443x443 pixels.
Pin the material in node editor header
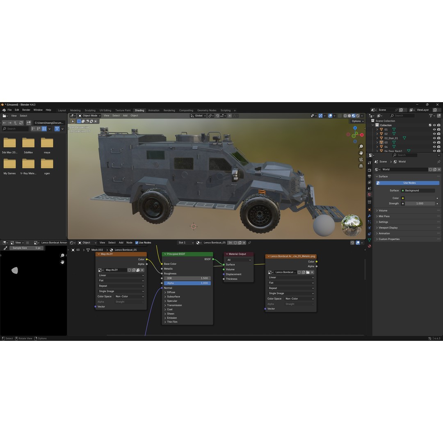tap(249, 243)
